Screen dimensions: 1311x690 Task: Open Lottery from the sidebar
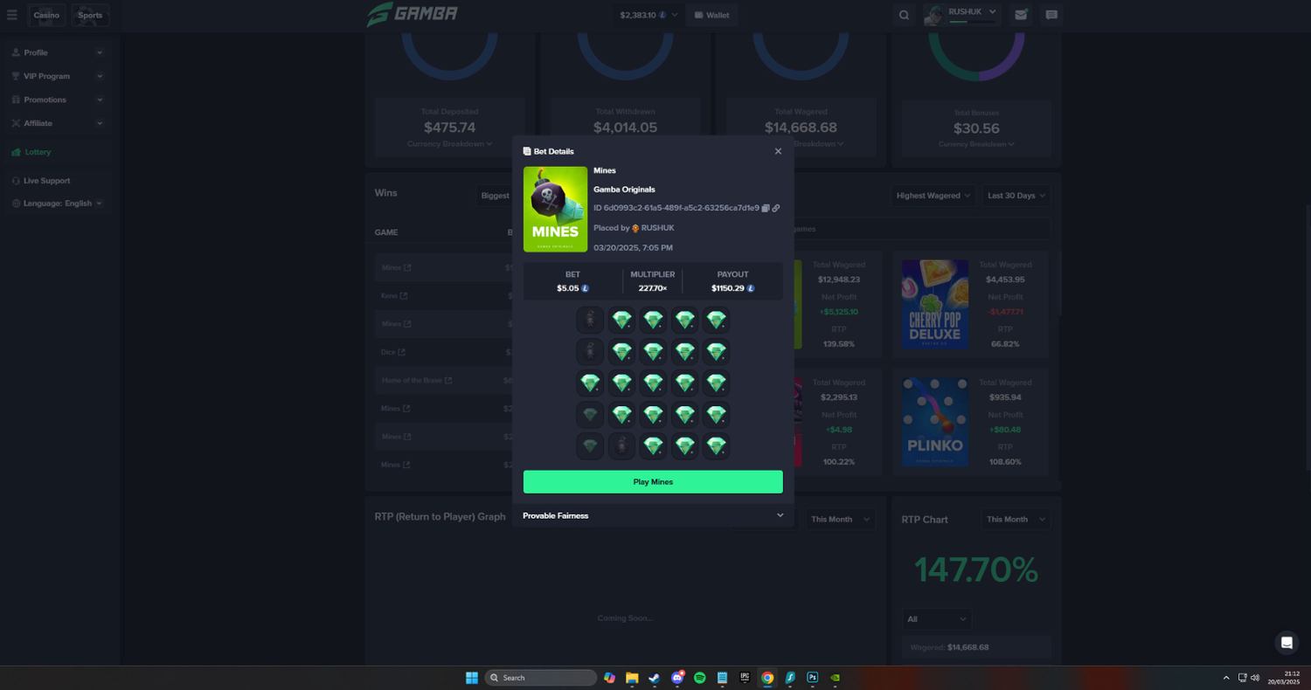pos(38,152)
